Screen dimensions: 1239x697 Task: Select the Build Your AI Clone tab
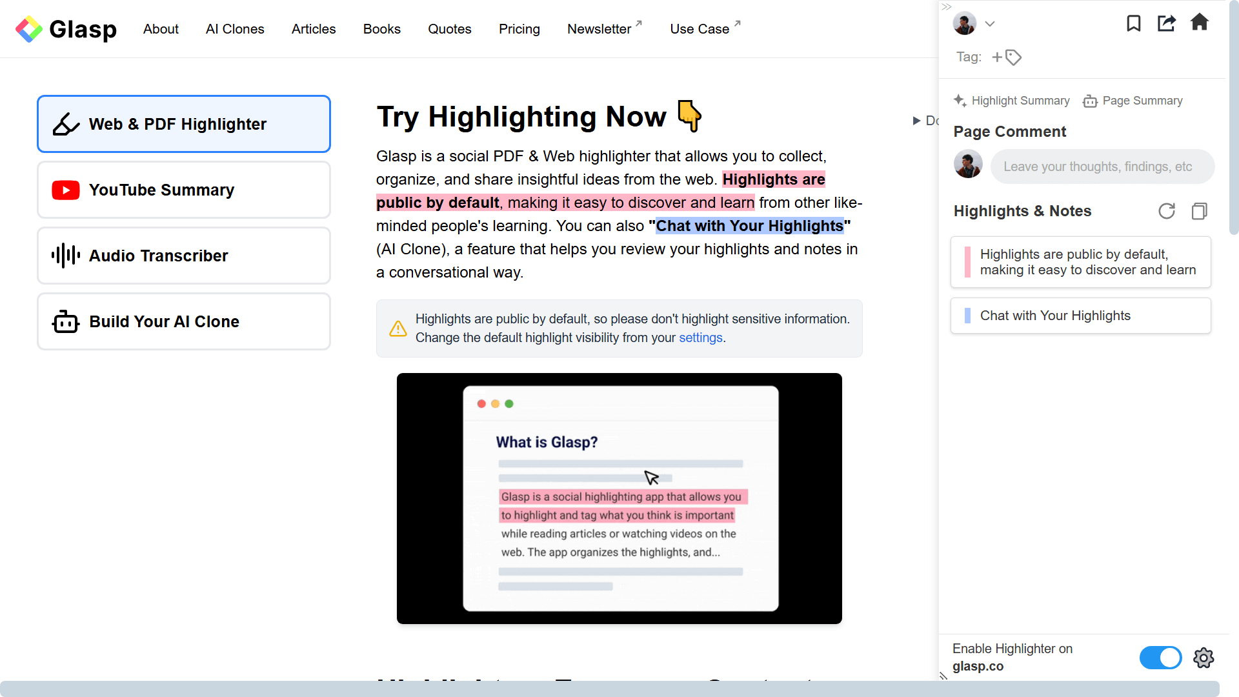(x=184, y=321)
